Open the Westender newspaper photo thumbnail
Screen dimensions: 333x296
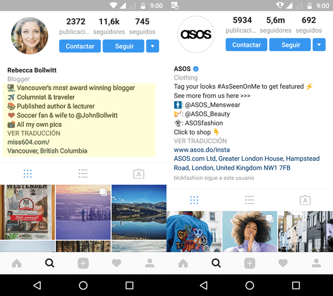[x=27, y=212]
